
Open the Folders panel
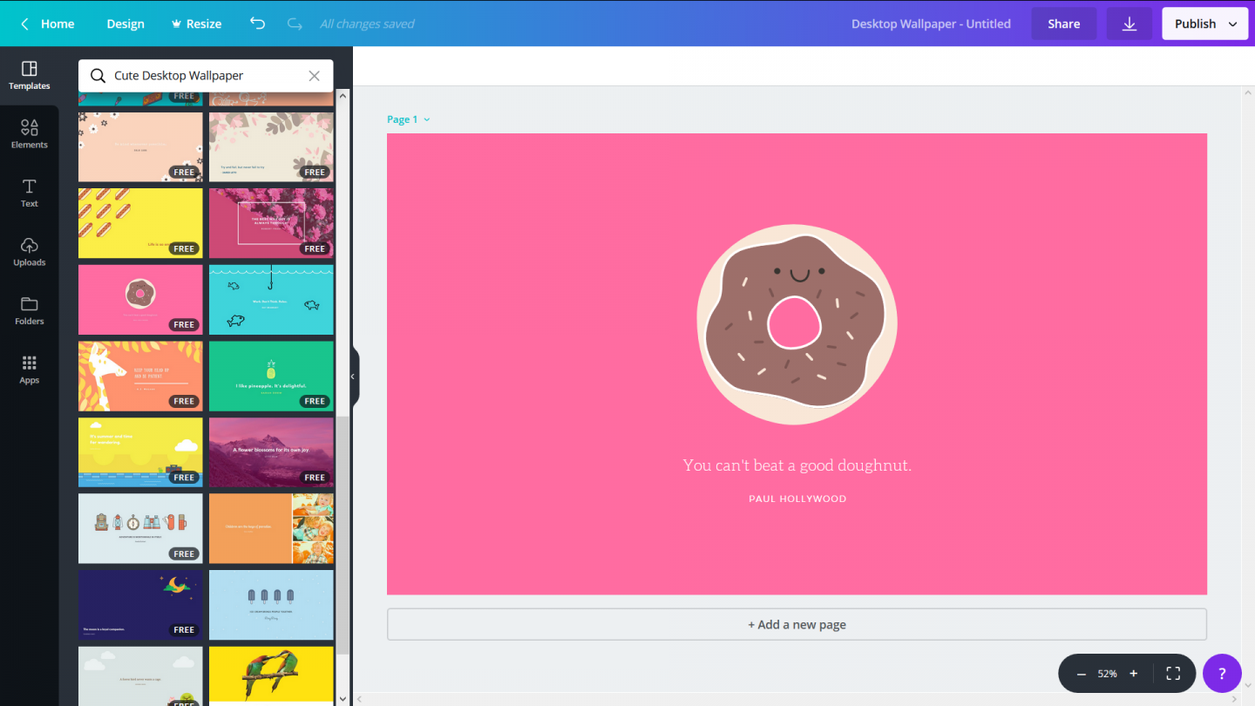[29, 310]
